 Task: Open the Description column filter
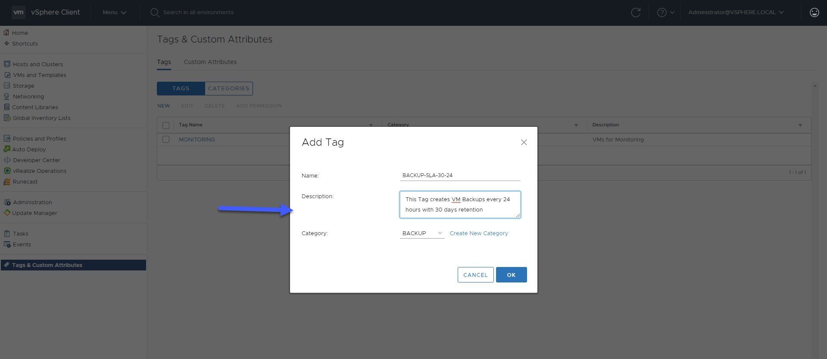point(800,126)
